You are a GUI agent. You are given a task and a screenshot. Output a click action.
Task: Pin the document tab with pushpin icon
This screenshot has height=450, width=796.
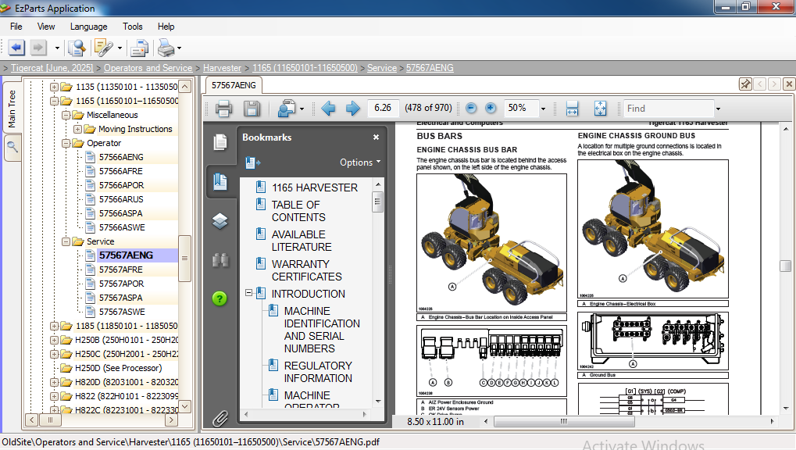pos(745,84)
